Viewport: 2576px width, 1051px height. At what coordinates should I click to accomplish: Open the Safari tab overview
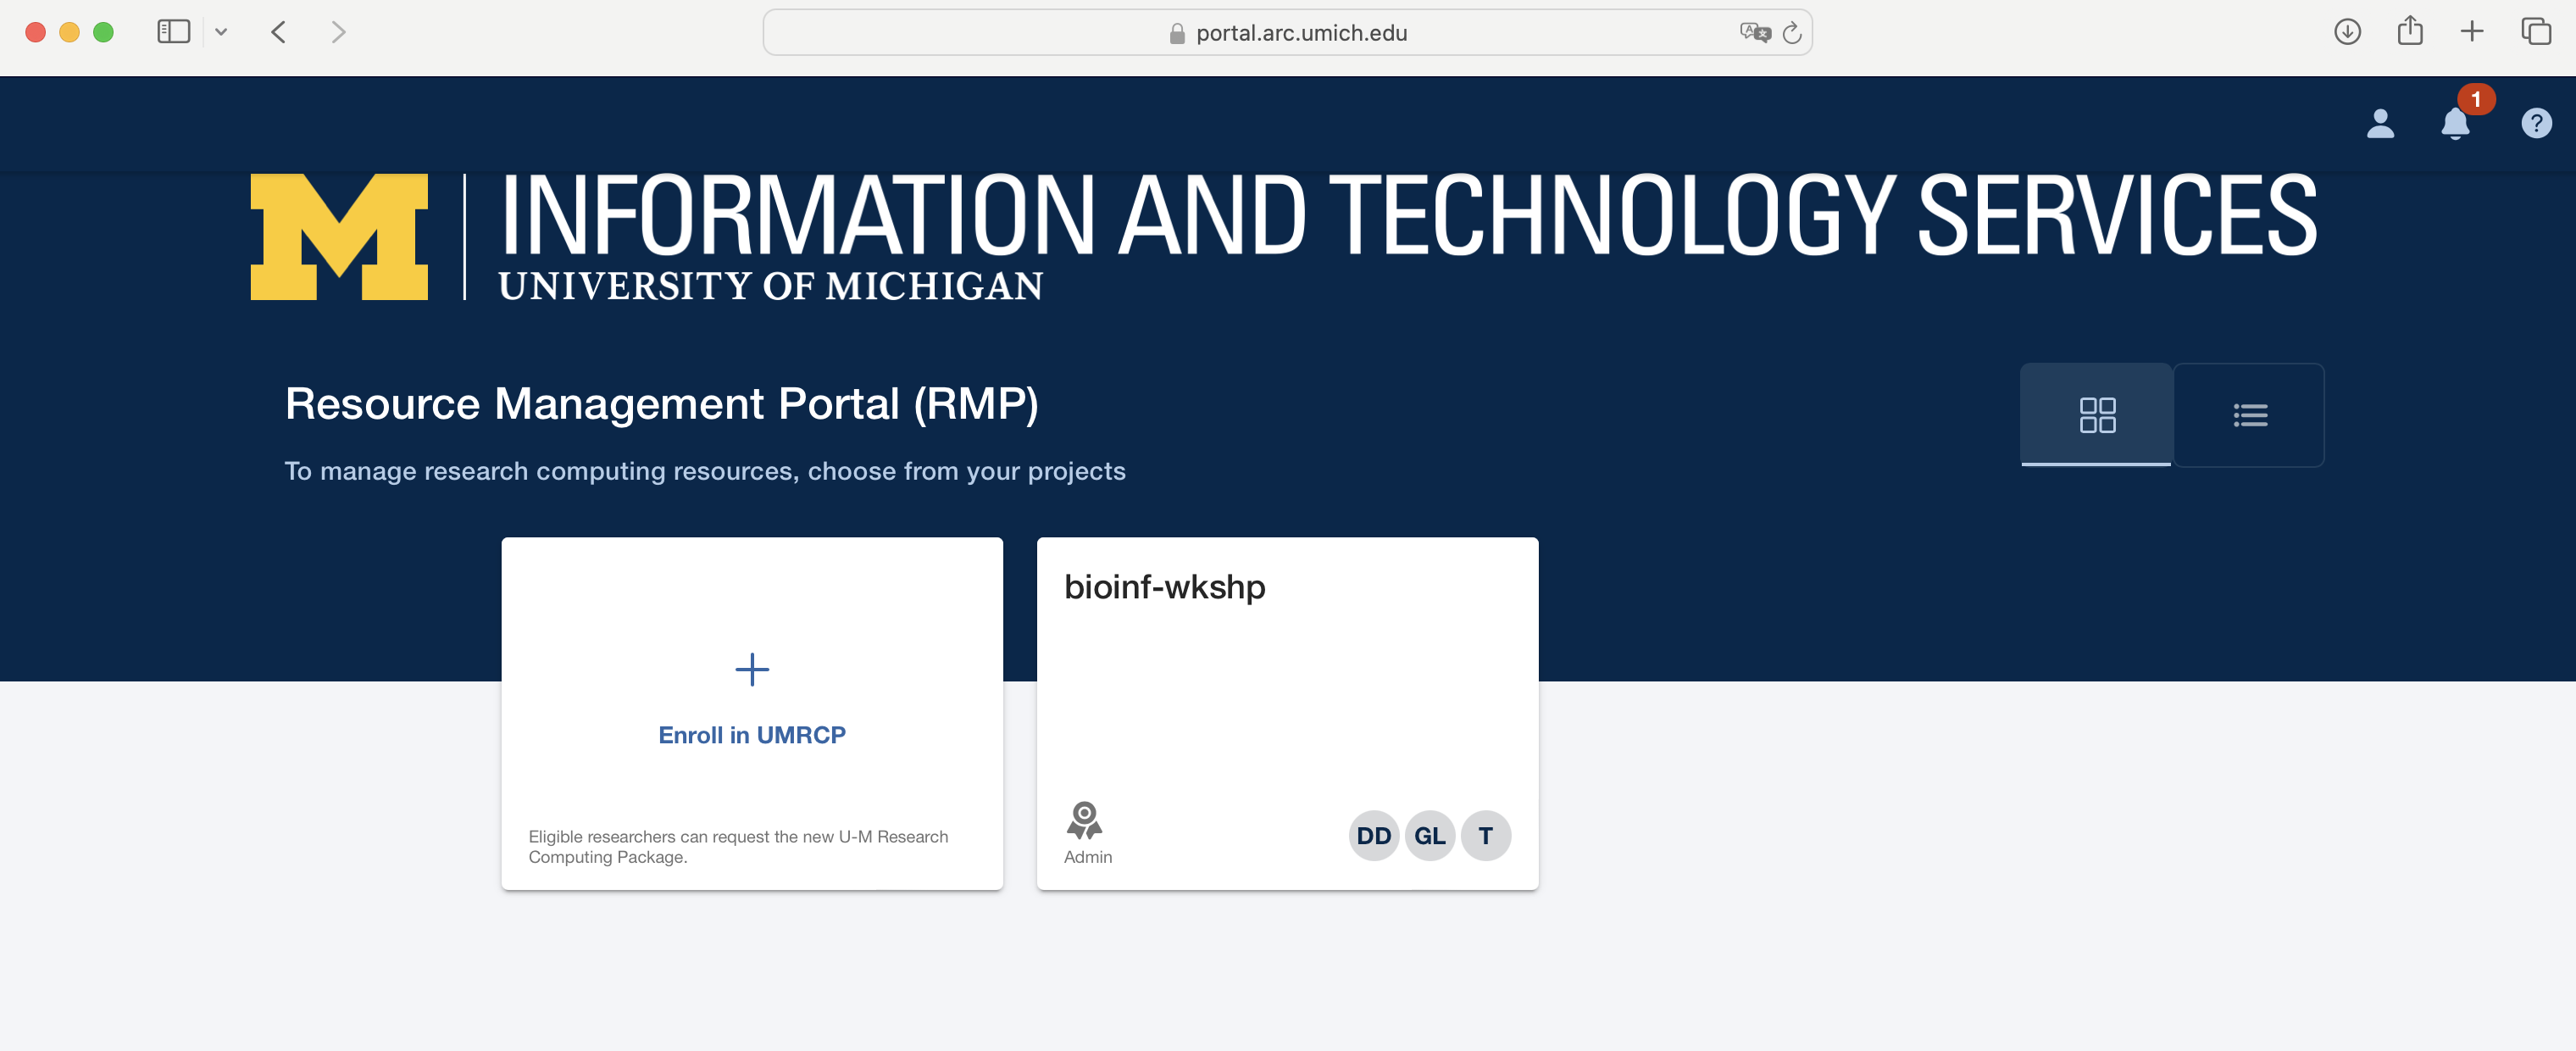click(x=2536, y=32)
